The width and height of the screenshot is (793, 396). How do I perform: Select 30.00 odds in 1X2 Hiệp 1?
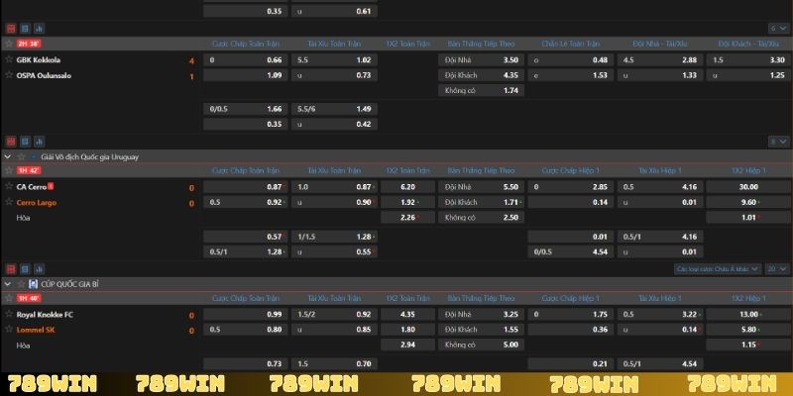tap(748, 186)
